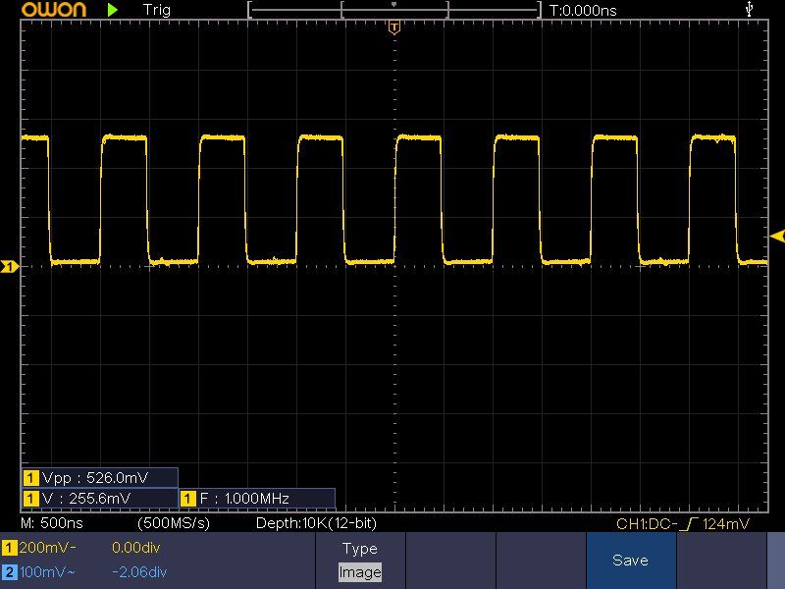Click the channel 1 arrow on left edge
Image resolution: width=785 pixels, height=589 pixels.
8,265
